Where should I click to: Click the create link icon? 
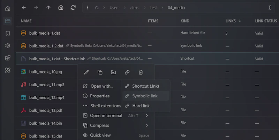click(127, 72)
